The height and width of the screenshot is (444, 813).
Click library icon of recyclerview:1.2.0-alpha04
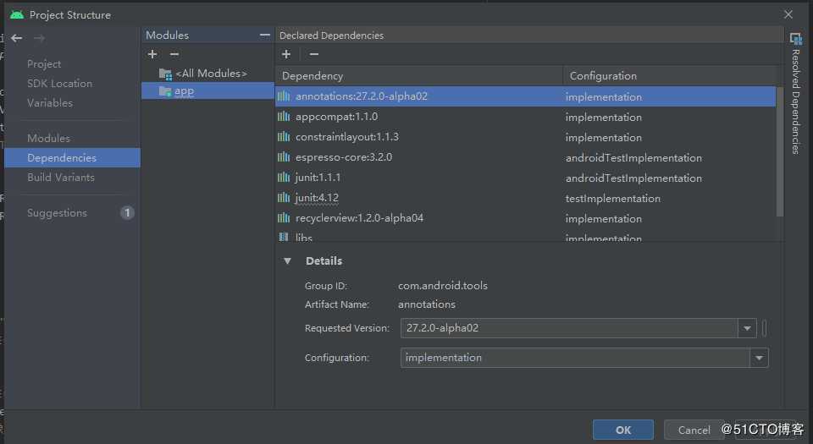click(x=284, y=218)
